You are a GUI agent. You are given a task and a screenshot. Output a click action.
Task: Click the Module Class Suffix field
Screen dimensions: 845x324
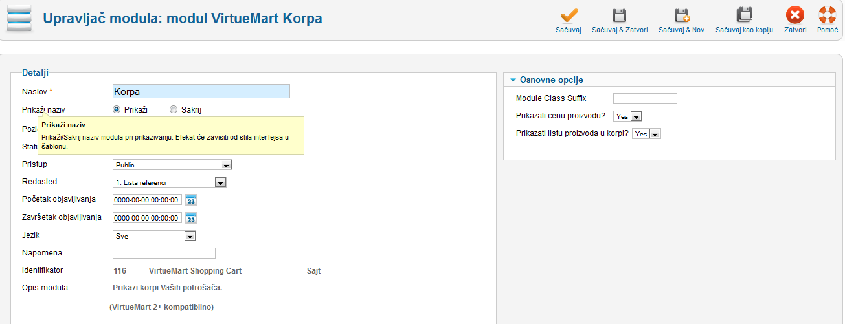(x=645, y=99)
